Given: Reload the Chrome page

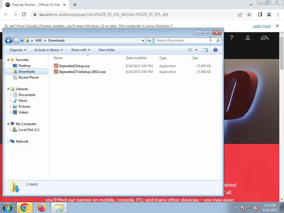Looking at the screenshot, I should pyautogui.click(x=24, y=14).
